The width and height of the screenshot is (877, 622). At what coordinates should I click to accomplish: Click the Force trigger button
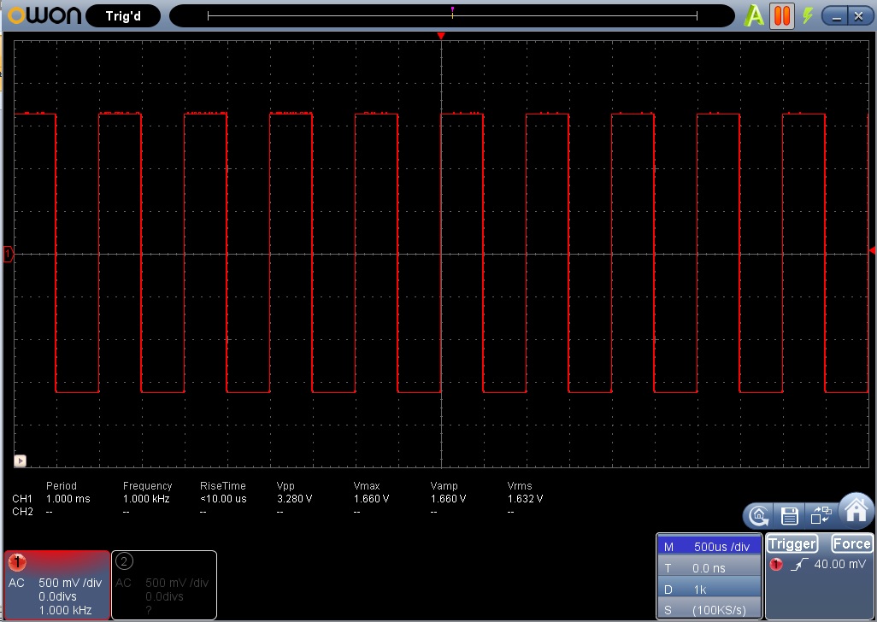pos(851,543)
